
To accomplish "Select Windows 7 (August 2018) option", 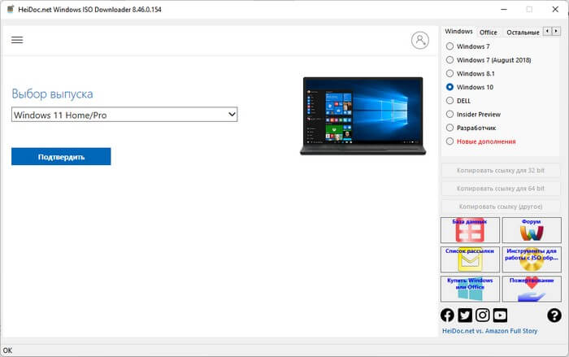I will (450, 60).
